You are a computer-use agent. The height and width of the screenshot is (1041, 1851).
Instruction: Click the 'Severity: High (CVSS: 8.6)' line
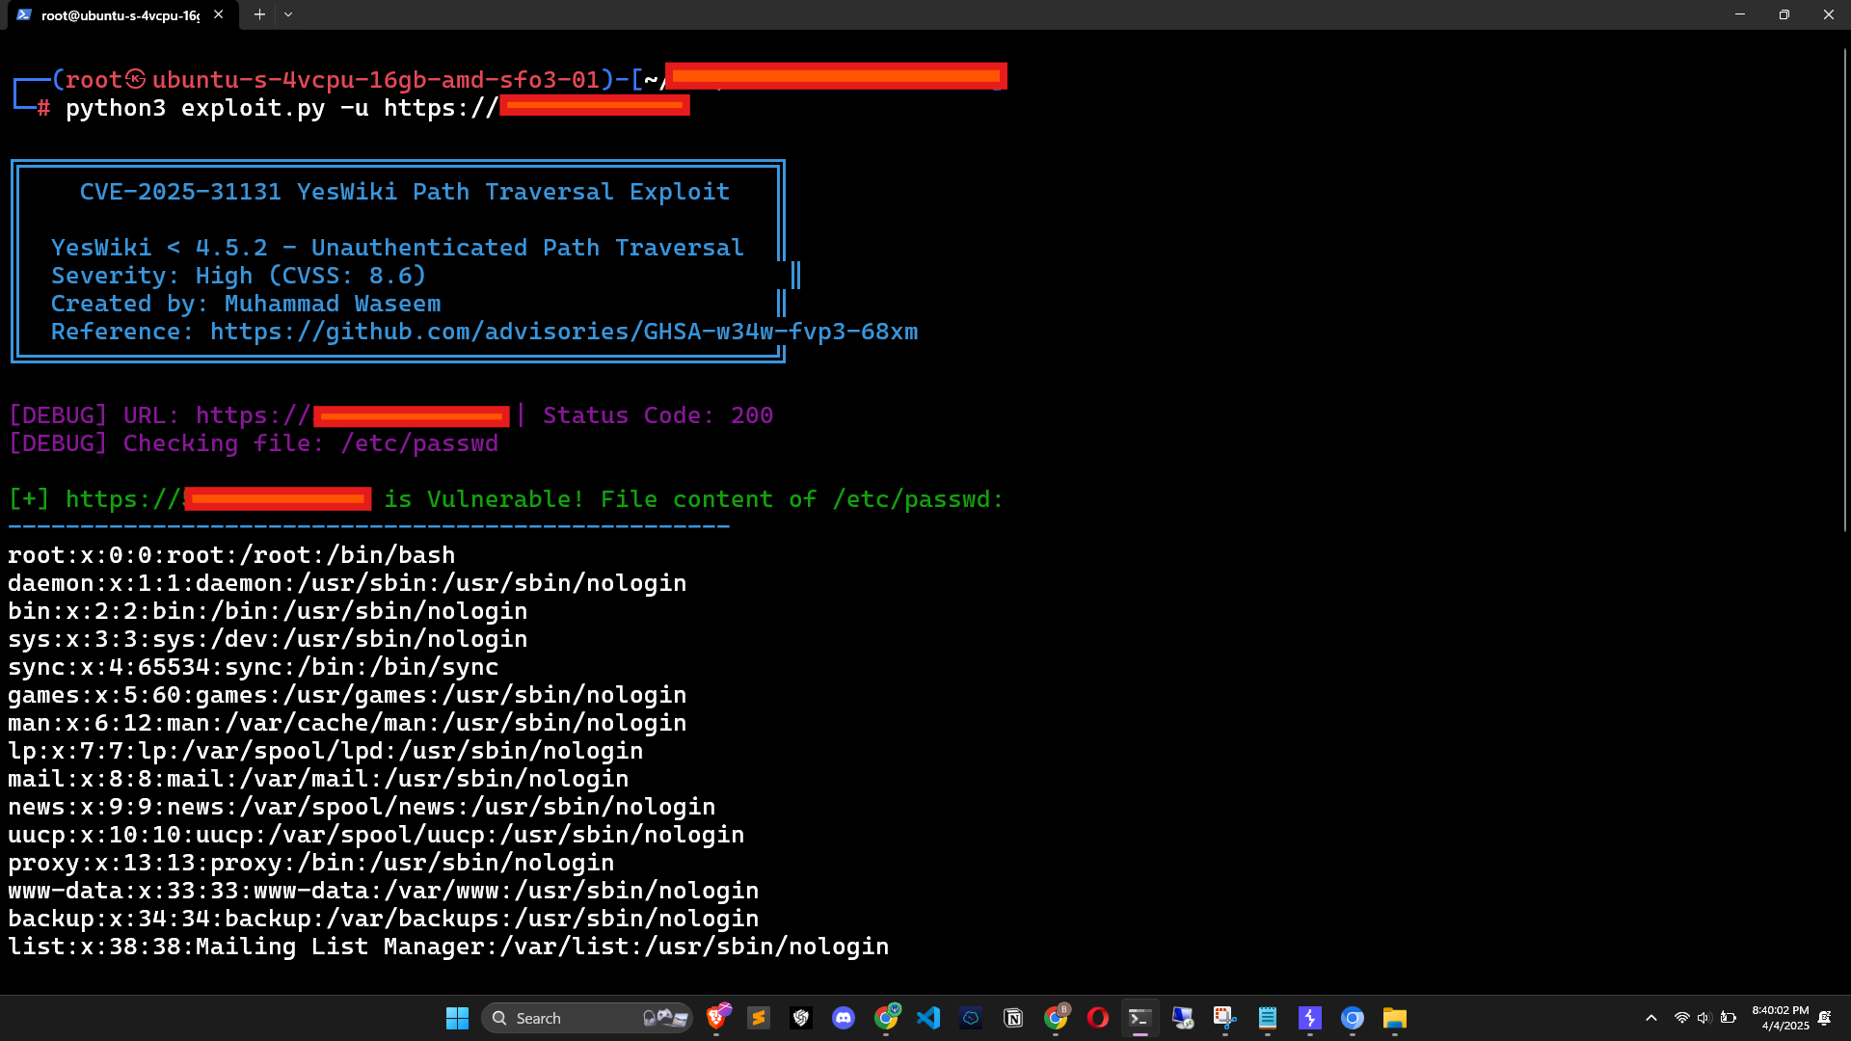click(239, 276)
